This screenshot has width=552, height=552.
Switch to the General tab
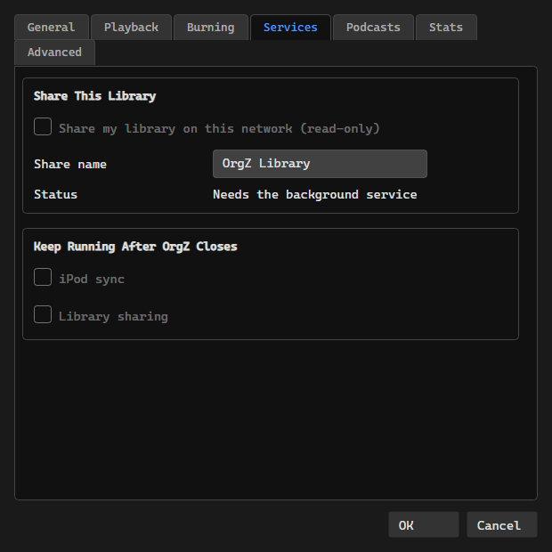pos(52,28)
